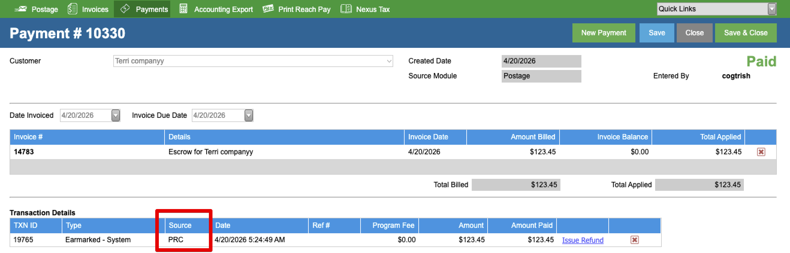
Task: Click the Amount Billed column header
Action: (513, 137)
